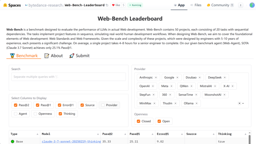
Task: Enable the Openness column checkbox
Action: click(x=35, y=114)
